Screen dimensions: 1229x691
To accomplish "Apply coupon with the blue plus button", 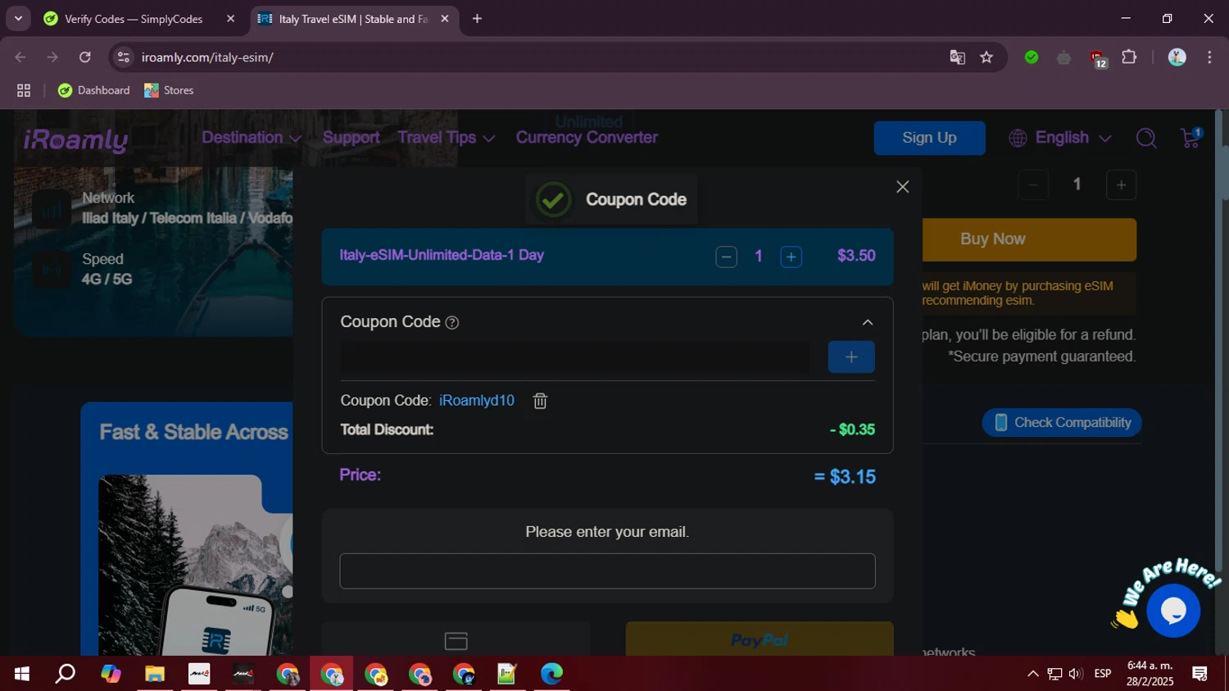I will click(x=851, y=357).
